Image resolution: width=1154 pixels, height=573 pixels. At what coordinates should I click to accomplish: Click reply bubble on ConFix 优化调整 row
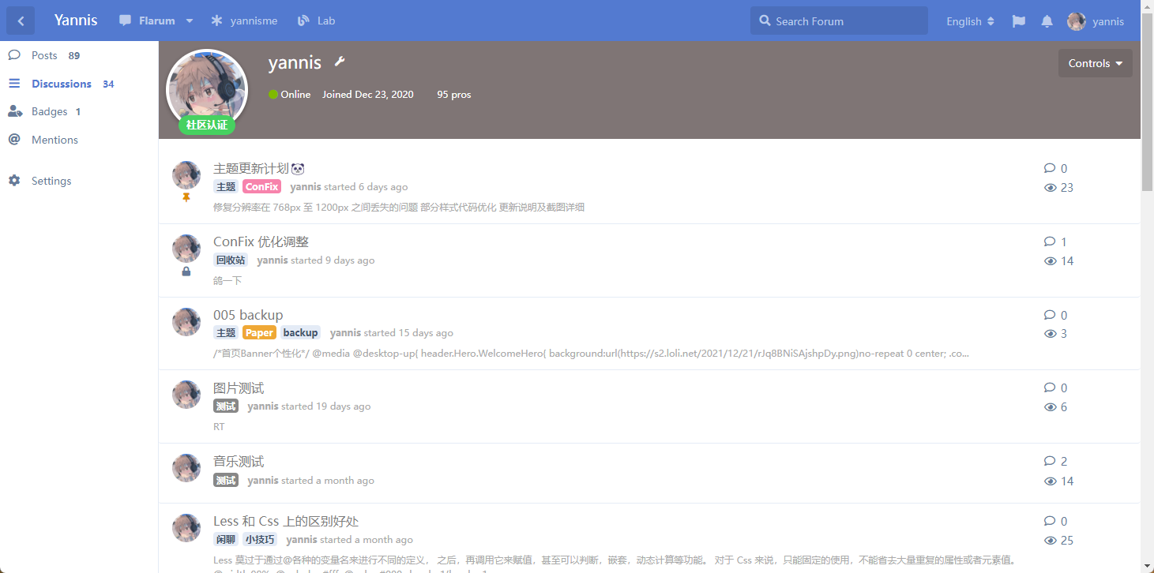(1050, 242)
